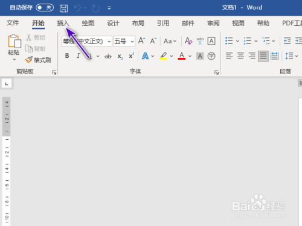
Task: Expand the bullet list dropdown arrow
Action: click(237, 41)
